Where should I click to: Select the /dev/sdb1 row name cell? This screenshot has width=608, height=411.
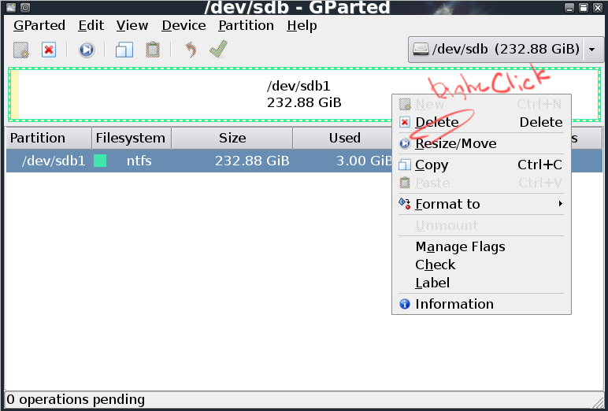point(53,161)
